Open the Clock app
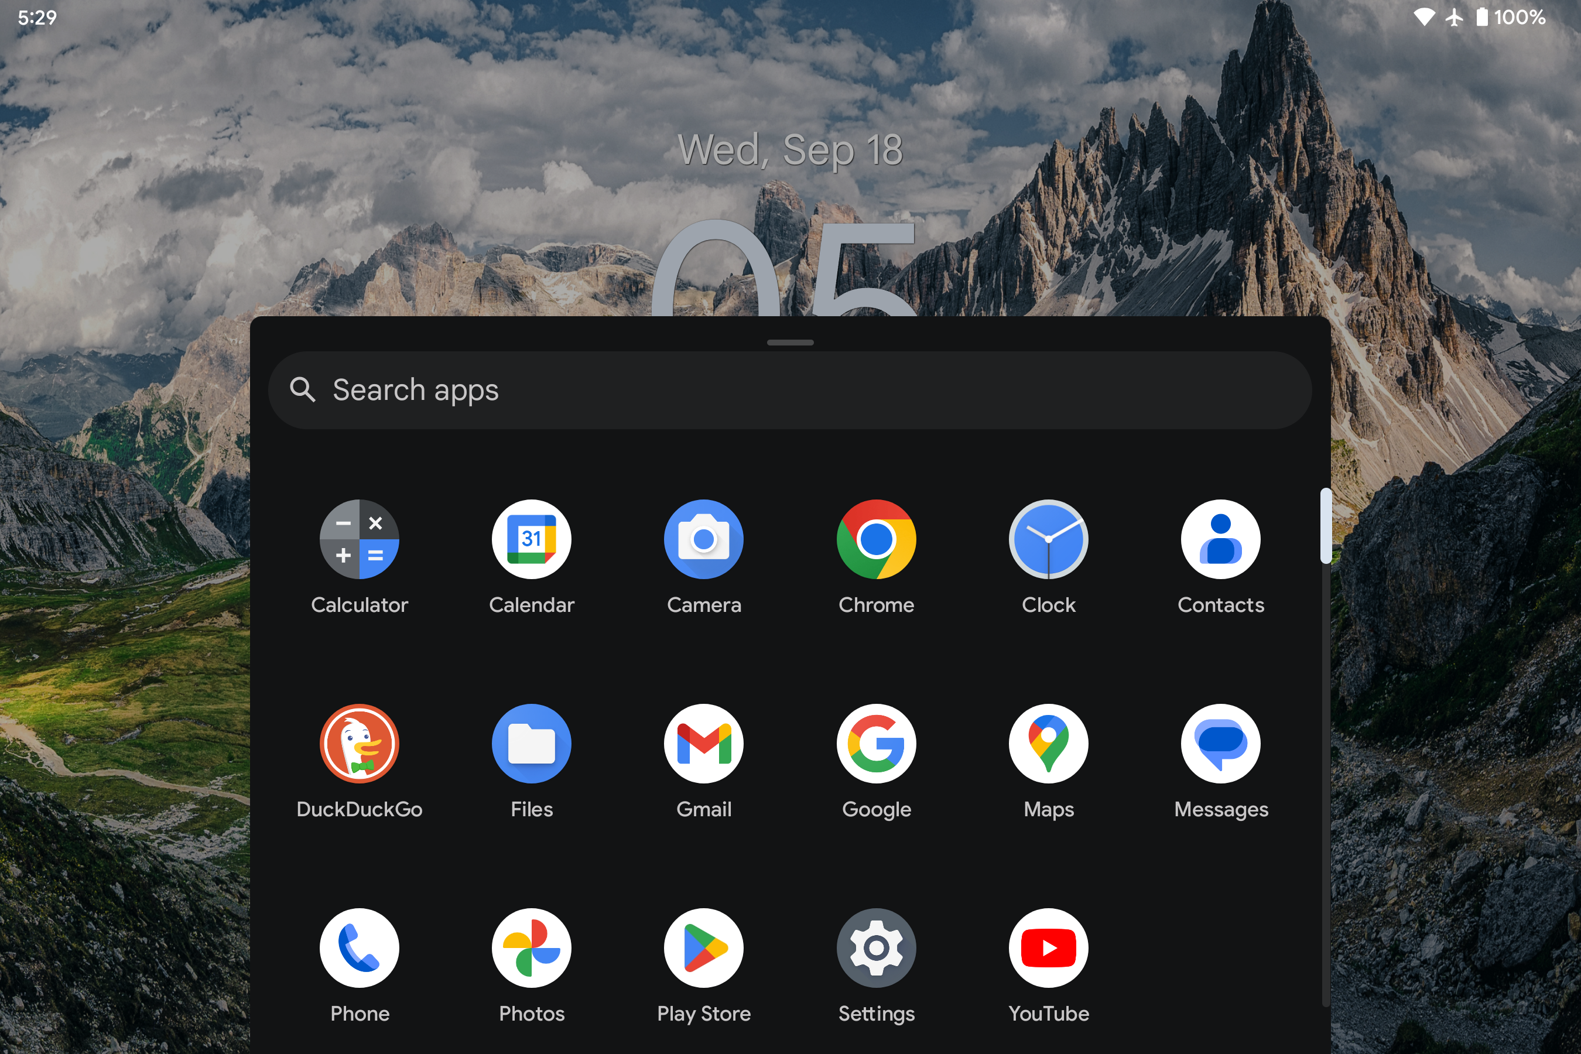Screen dimensions: 1581x1054 [1048, 539]
